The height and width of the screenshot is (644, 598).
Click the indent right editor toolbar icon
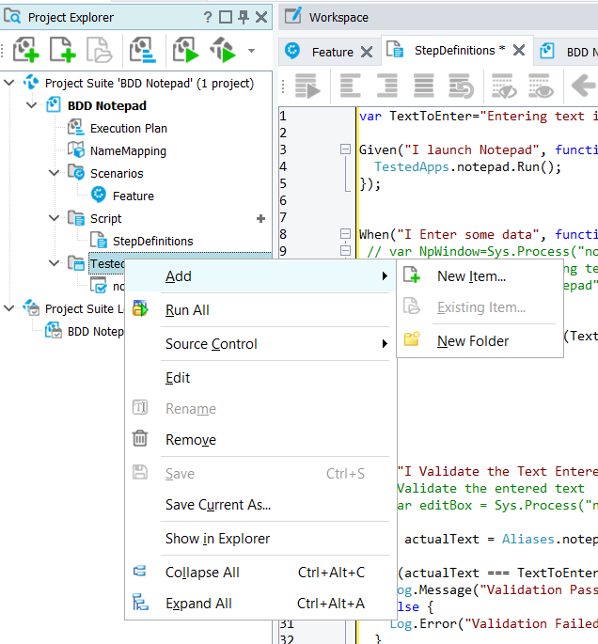386,86
